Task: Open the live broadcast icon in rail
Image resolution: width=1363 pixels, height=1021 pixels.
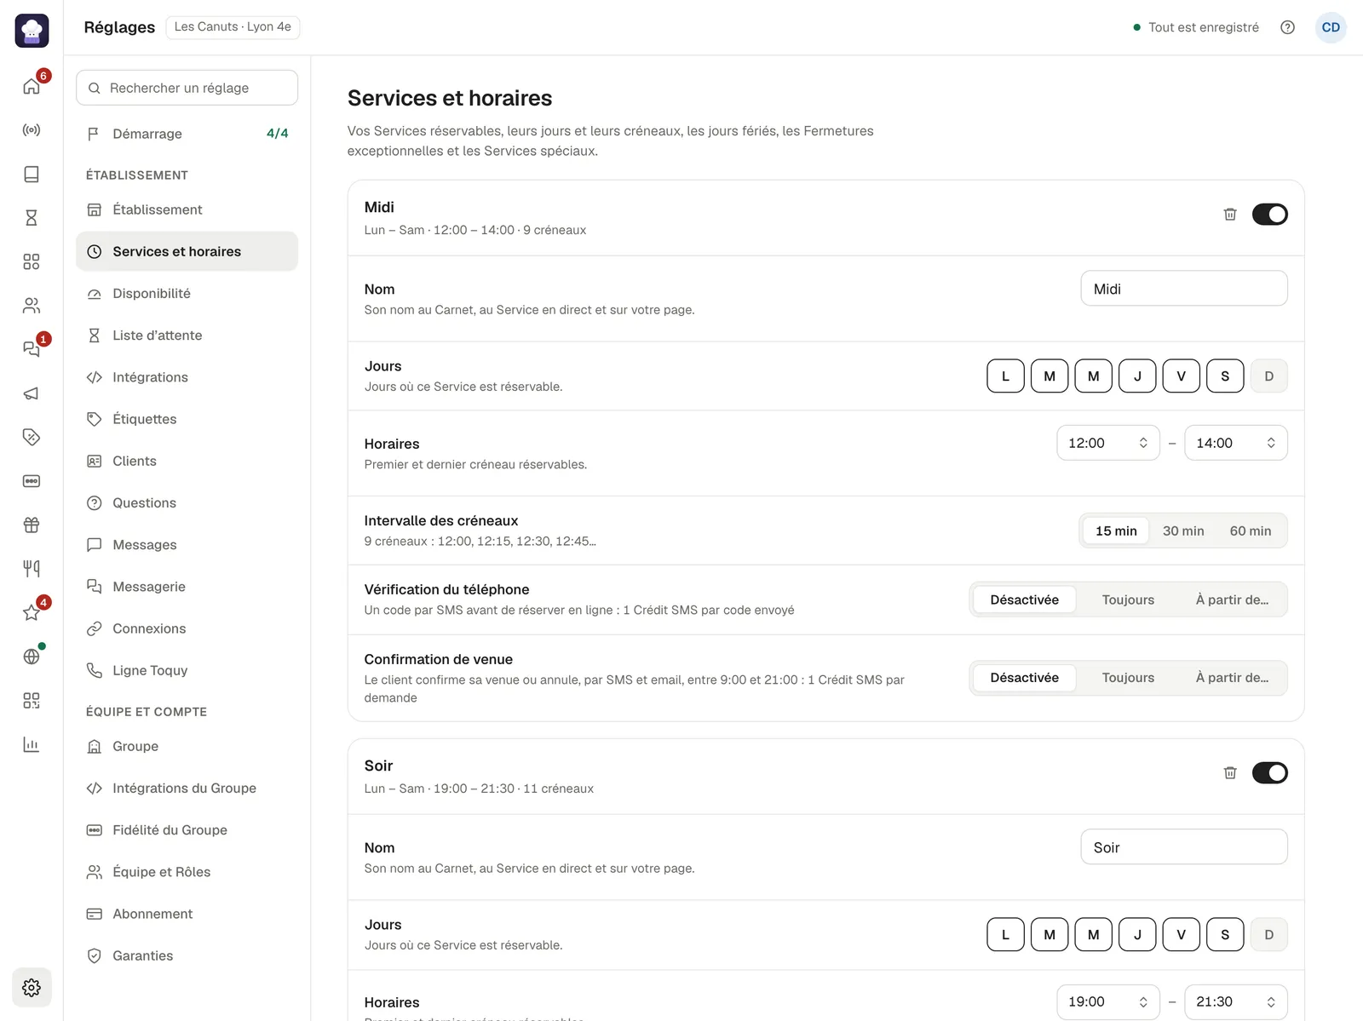Action: tap(32, 130)
